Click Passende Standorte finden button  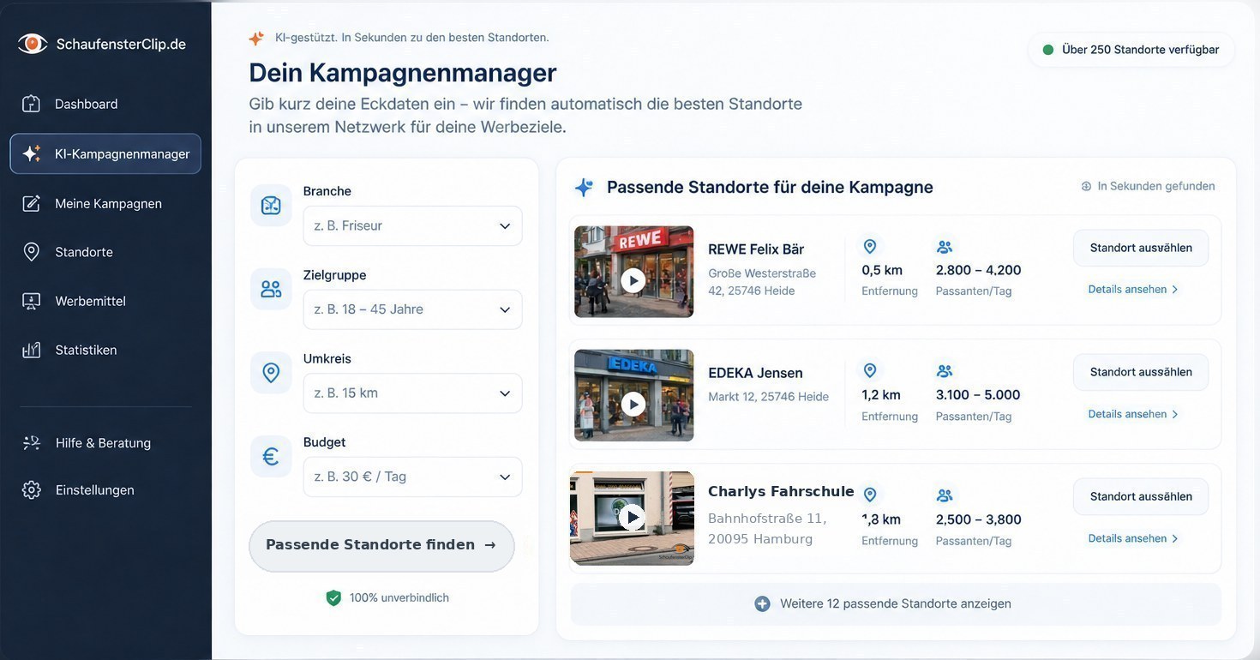click(381, 546)
